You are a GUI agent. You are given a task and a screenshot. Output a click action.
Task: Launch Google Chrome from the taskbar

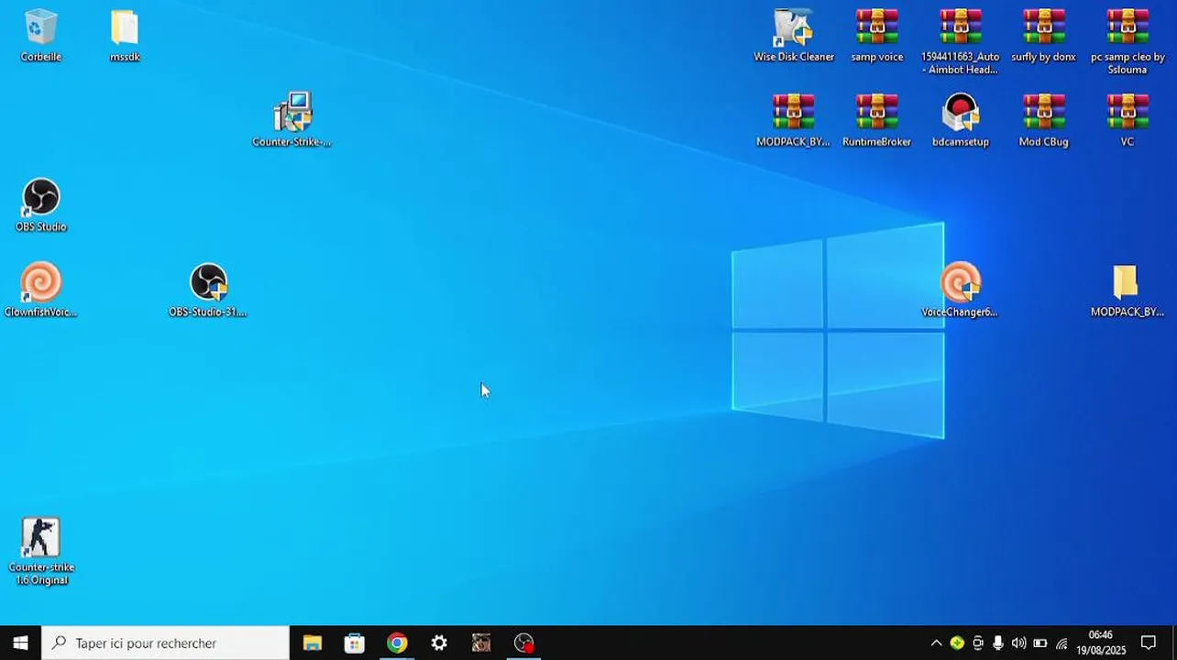point(397,643)
